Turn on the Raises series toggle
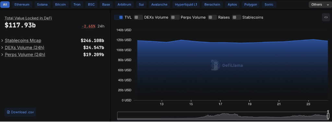The width and height of the screenshot is (332, 122). point(219,17)
